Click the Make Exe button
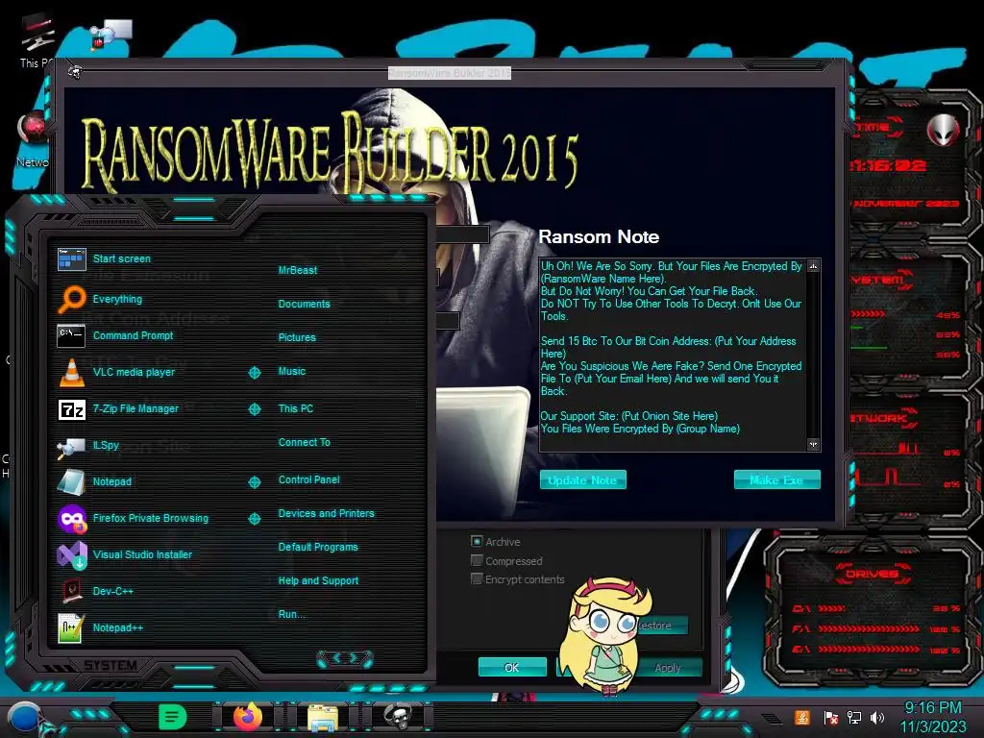 click(776, 480)
